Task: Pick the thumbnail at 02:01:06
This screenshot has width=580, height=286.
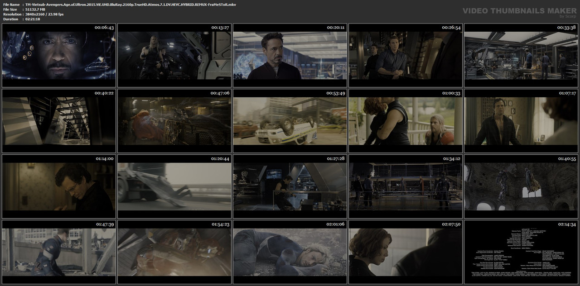Action: click(290, 252)
